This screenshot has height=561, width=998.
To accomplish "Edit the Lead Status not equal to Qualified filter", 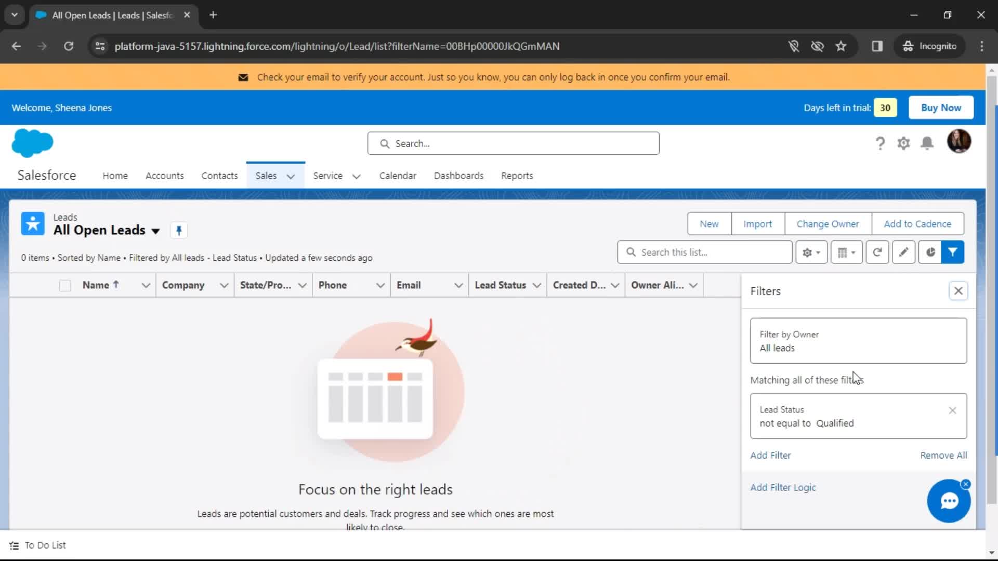I will point(858,416).
